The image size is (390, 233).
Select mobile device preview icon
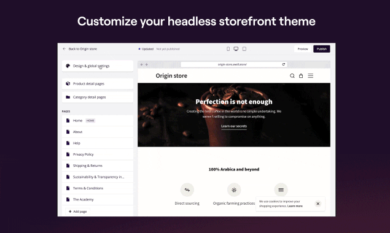tap(228, 49)
